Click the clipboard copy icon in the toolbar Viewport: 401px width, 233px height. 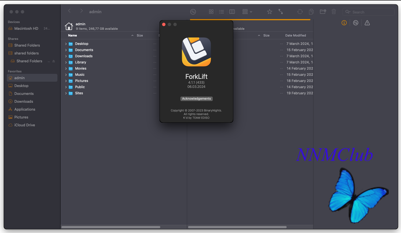tap(311, 12)
